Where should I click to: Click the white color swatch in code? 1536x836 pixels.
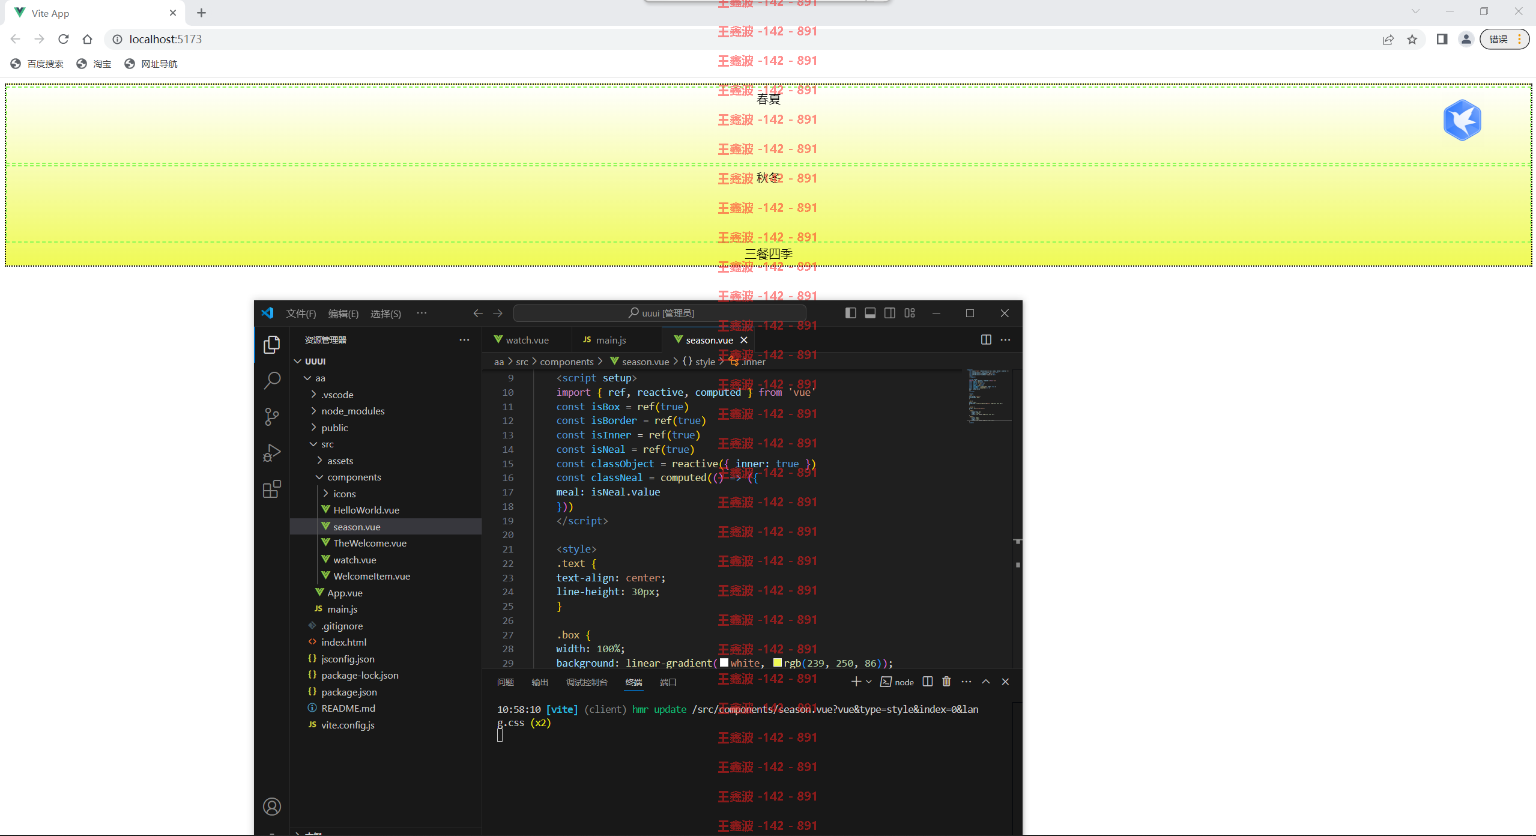coord(724,663)
